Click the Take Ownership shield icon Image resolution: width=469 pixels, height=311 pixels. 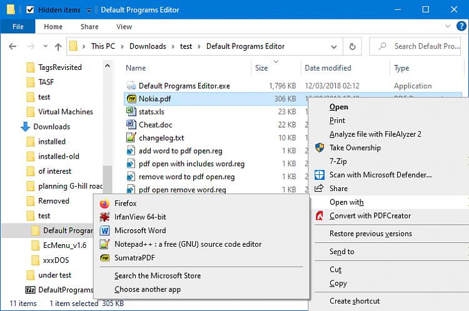pyautogui.click(x=320, y=148)
